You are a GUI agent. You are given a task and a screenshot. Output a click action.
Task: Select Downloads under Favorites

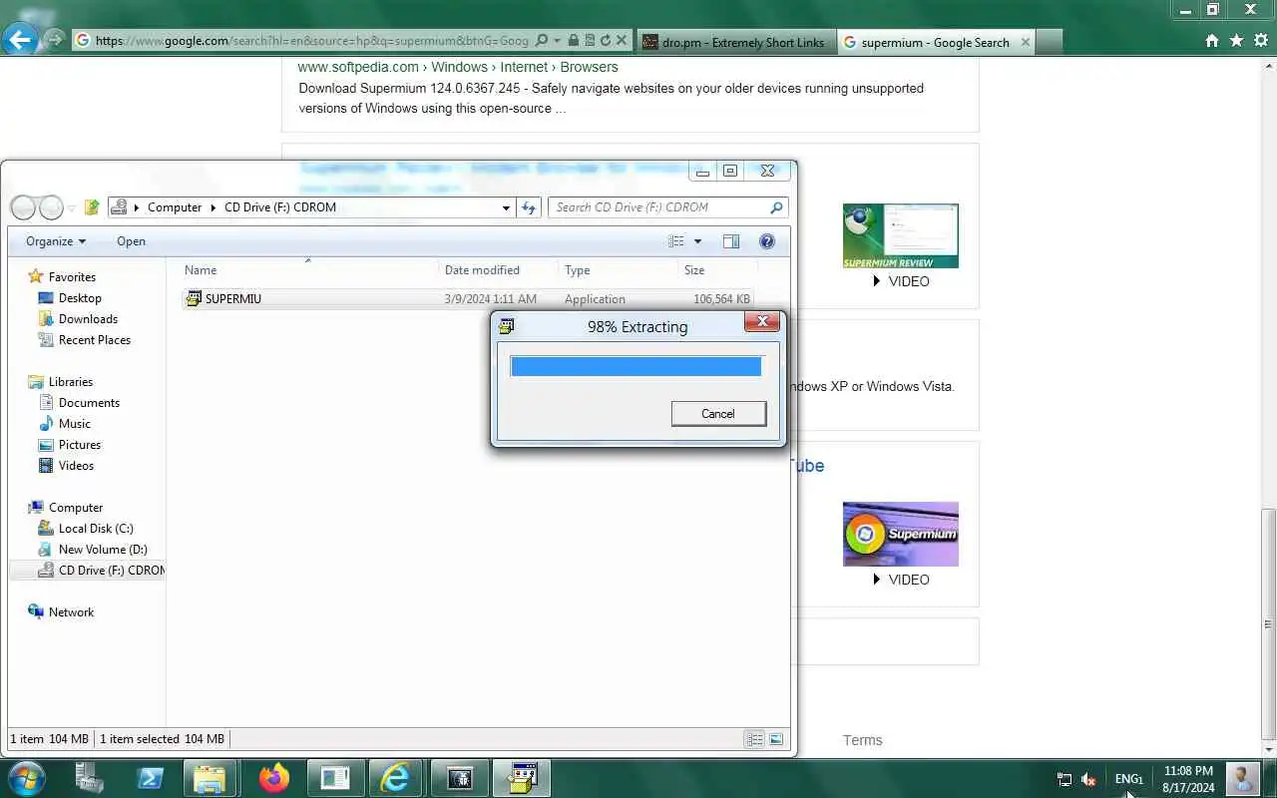pos(88,319)
